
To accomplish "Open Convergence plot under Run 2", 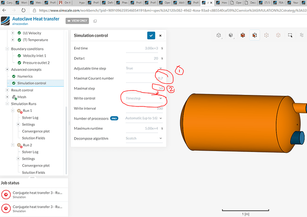I will click(x=36, y=166).
